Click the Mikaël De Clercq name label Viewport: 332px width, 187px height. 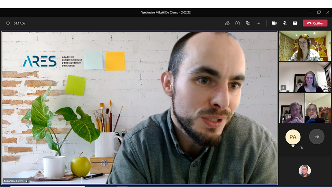14,181
